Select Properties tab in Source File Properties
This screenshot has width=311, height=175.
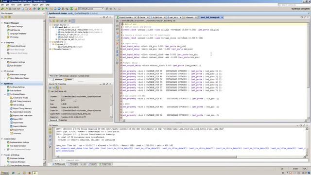pyautogui.click(x=63, y=120)
